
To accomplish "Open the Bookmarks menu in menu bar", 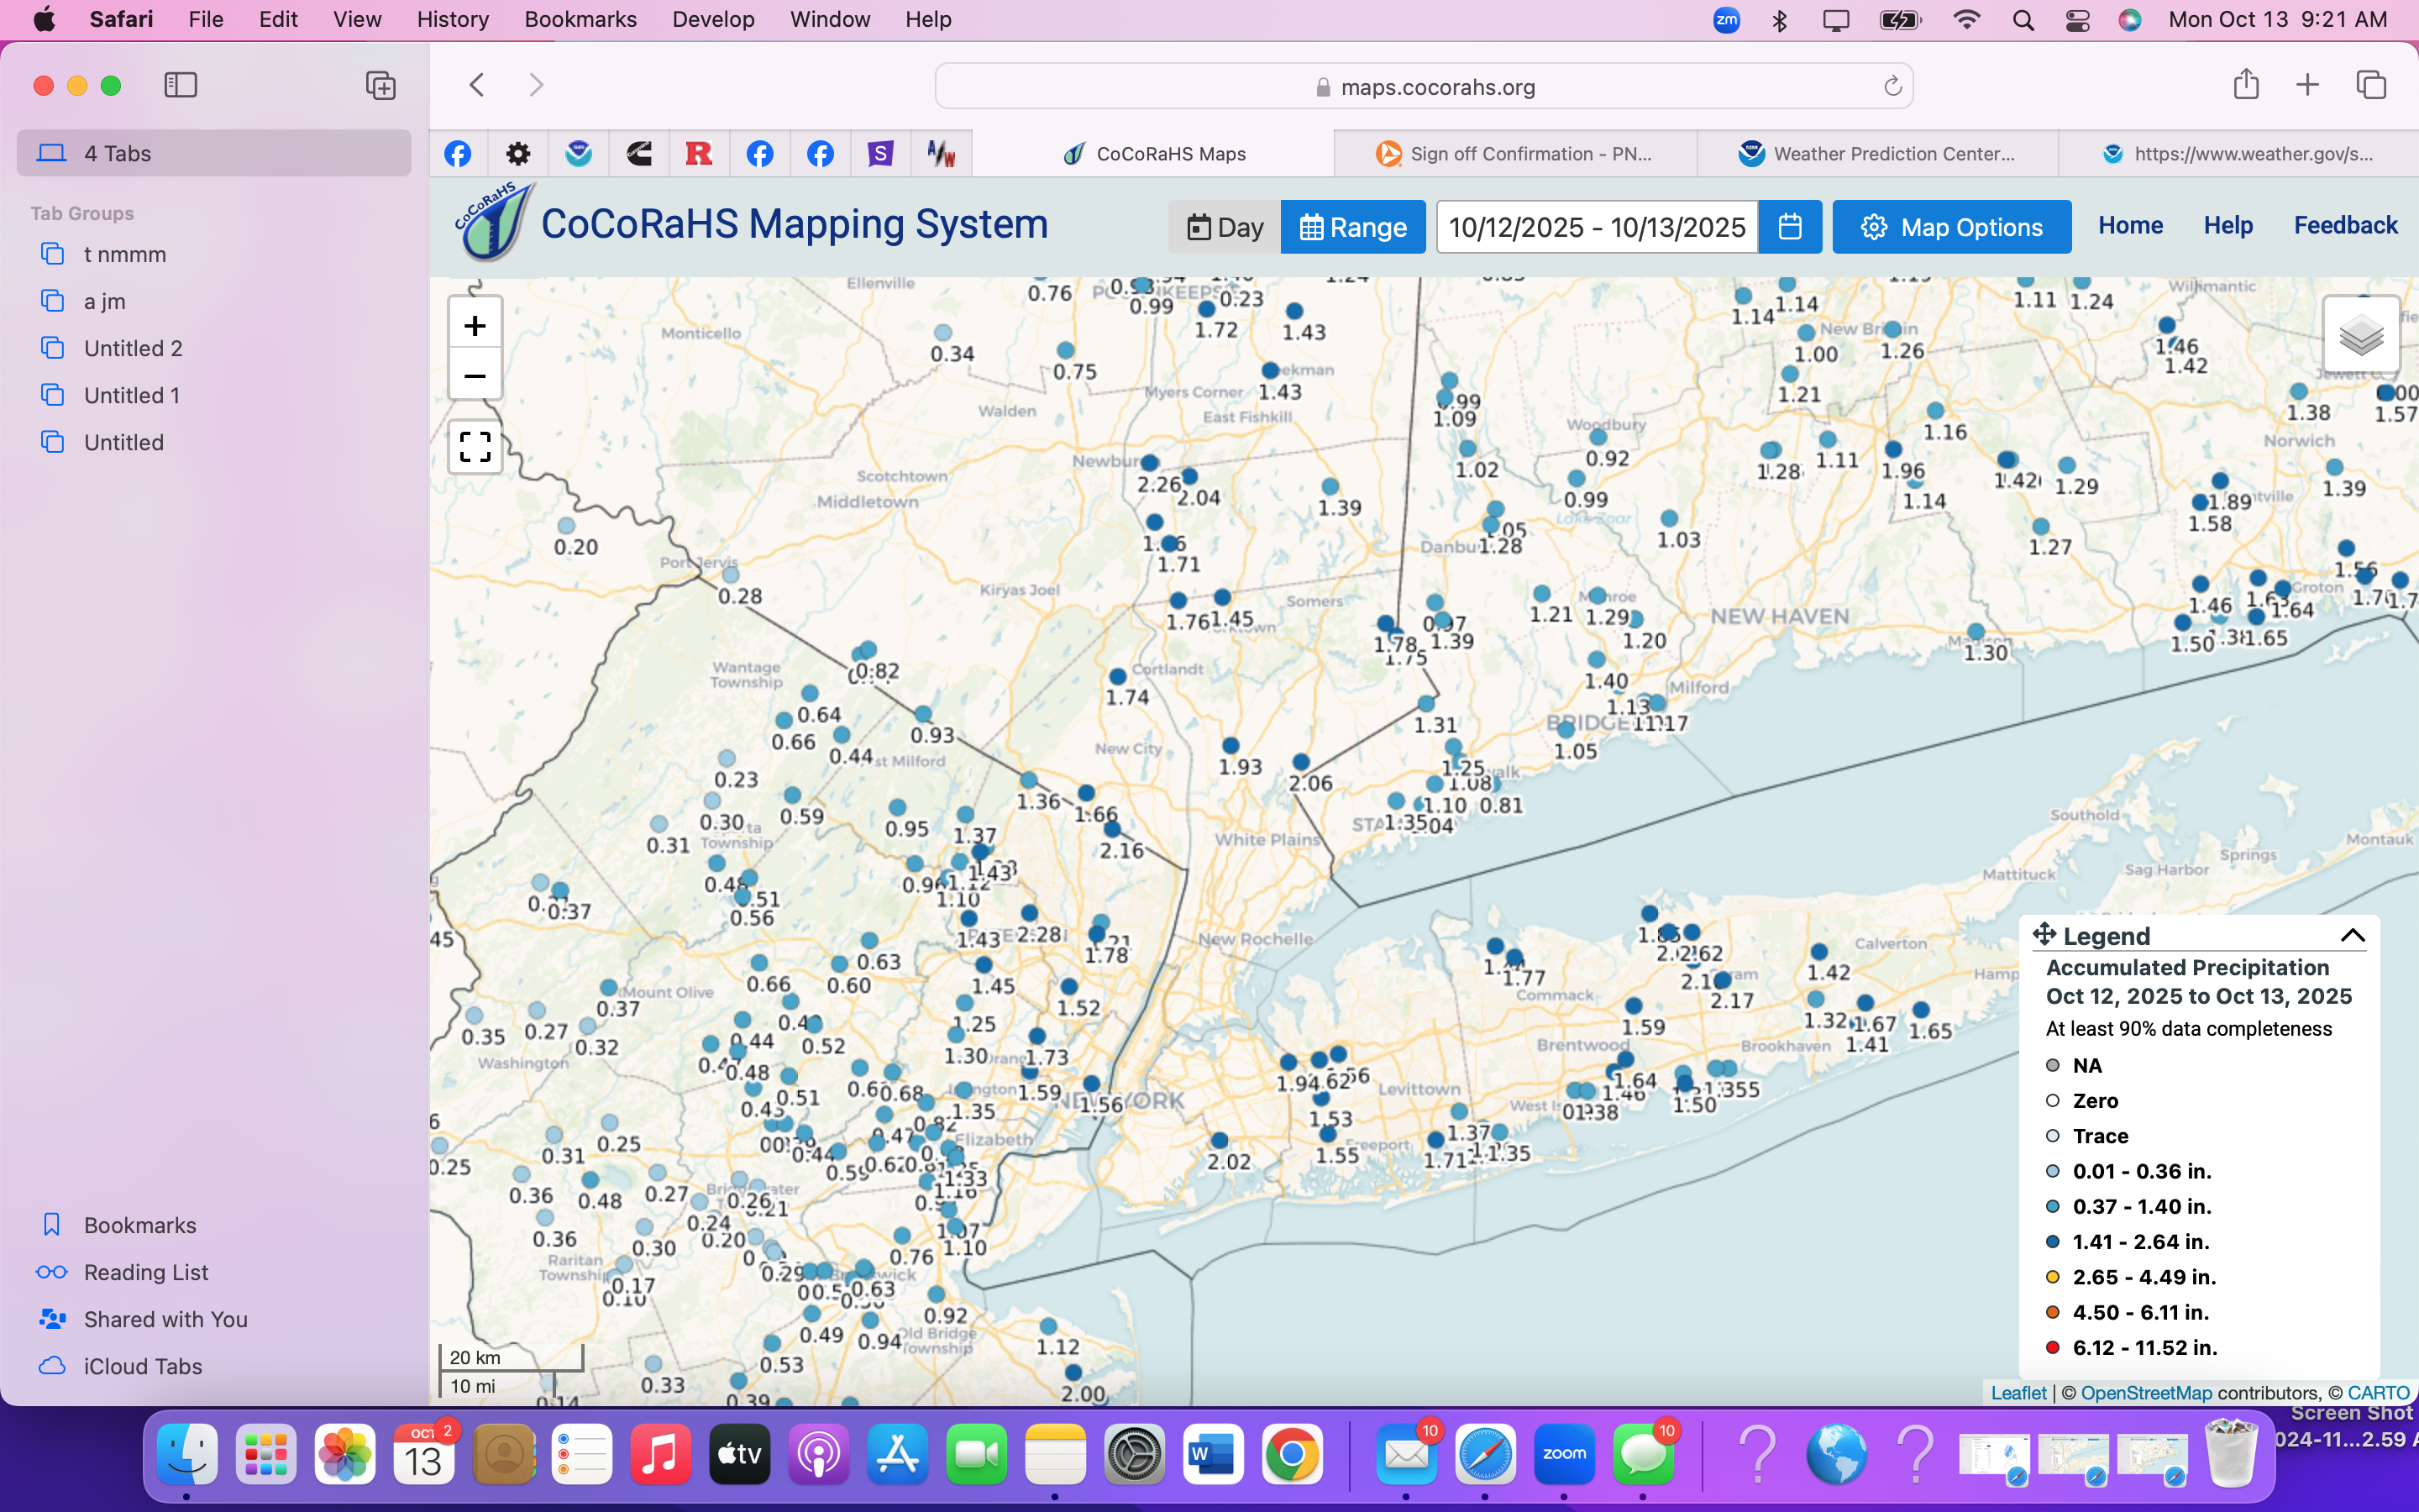I will [x=580, y=19].
